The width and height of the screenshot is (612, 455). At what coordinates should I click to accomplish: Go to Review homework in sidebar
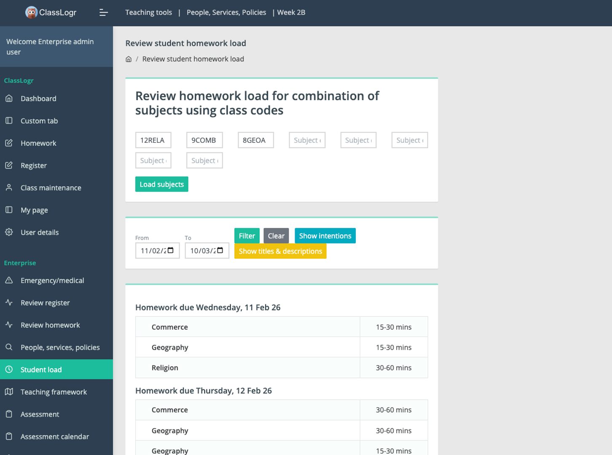(x=50, y=325)
